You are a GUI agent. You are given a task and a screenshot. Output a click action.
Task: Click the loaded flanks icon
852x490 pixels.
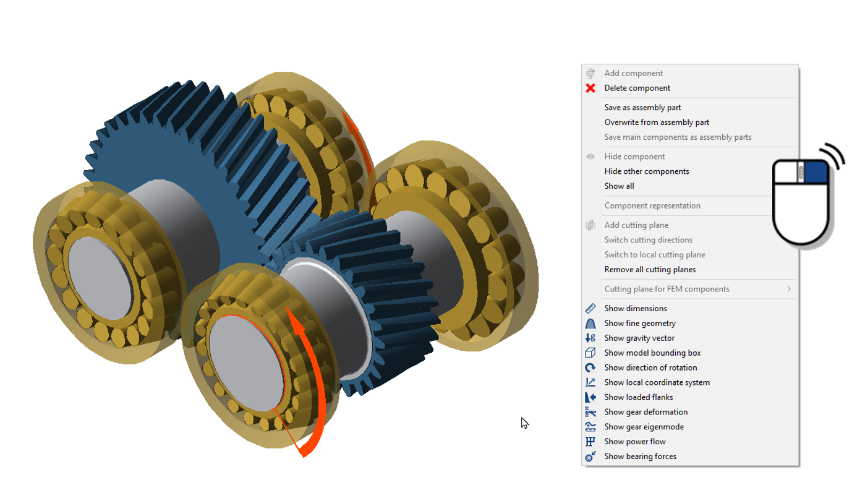(x=590, y=398)
